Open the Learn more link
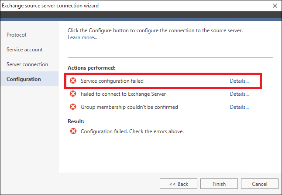This screenshot has height=195, width=282. click(x=83, y=37)
